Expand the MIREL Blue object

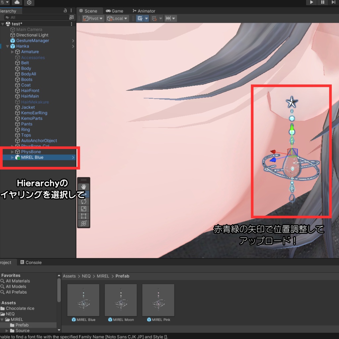(12, 157)
